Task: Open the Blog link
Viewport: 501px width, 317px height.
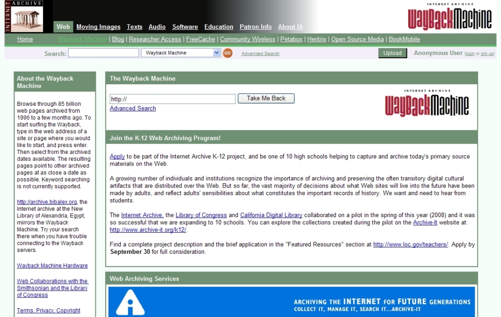Action: [x=118, y=39]
